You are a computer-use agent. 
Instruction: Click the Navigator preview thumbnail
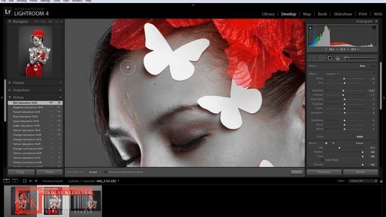[36, 52]
